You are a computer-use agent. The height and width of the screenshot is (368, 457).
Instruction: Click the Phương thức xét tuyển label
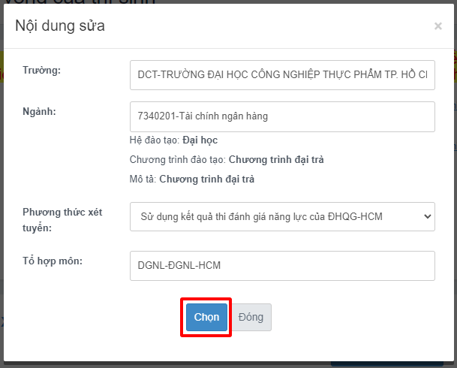pyautogui.click(x=62, y=220)
